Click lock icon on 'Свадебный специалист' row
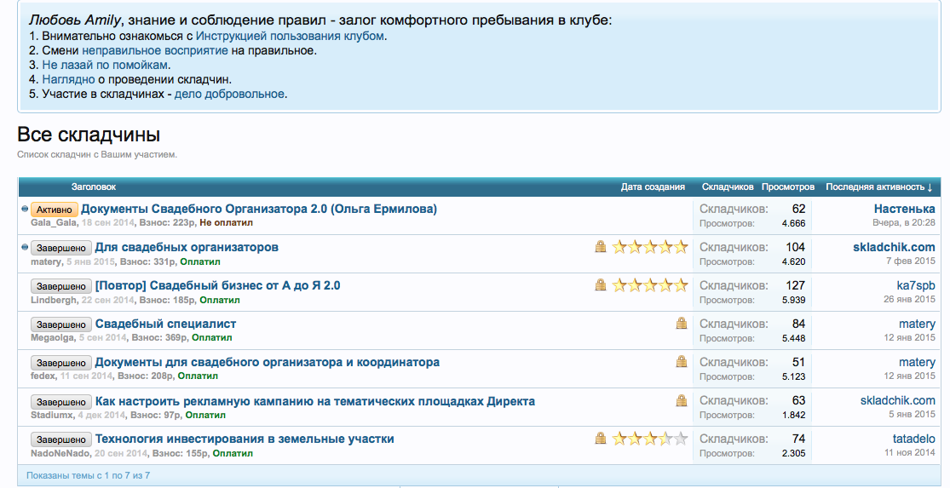The image size is (950, 488). (x=681, y=324)
